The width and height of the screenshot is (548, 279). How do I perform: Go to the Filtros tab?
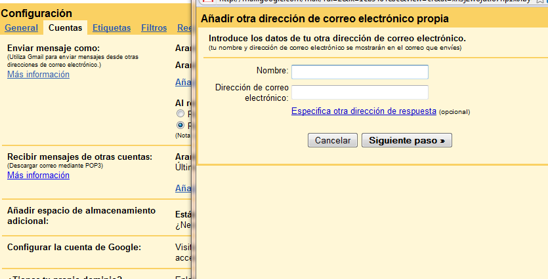click(154, 28)
